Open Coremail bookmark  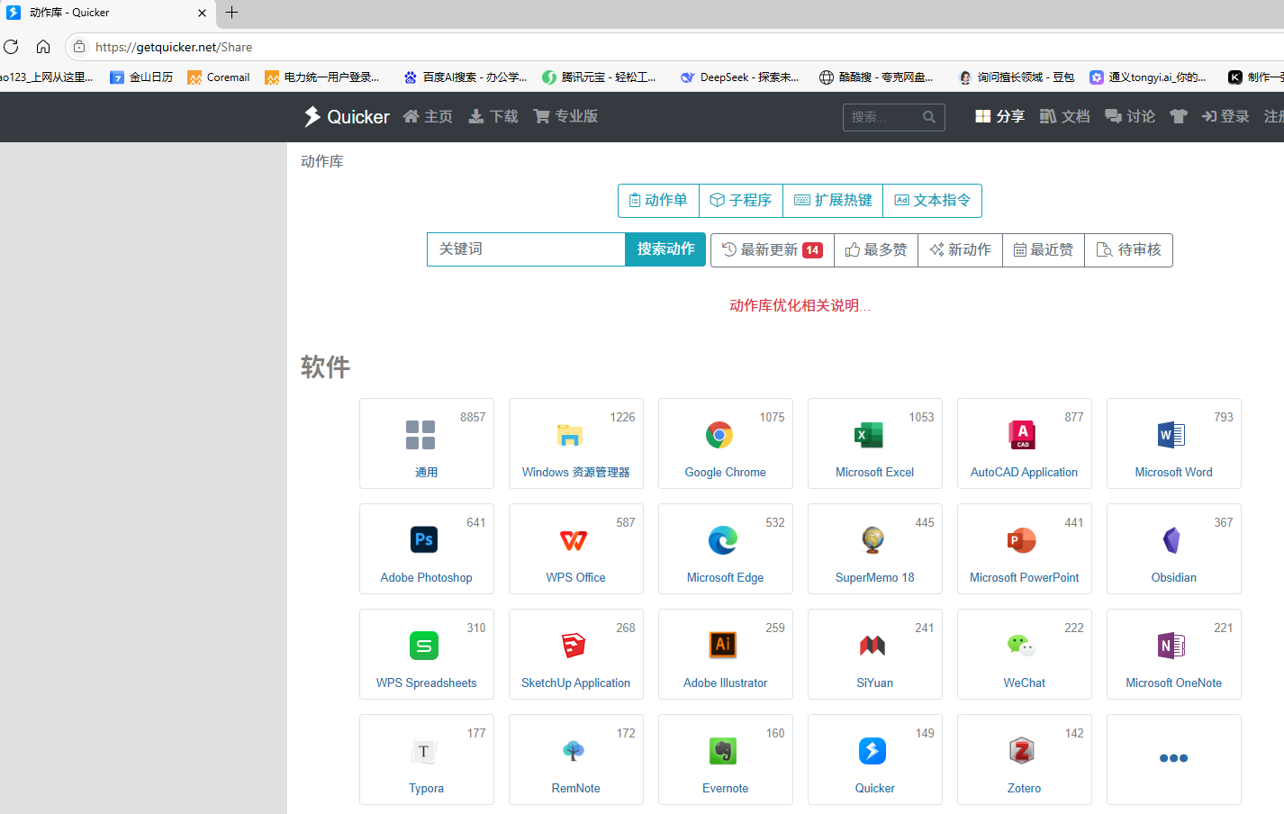(x=219, y=77)
